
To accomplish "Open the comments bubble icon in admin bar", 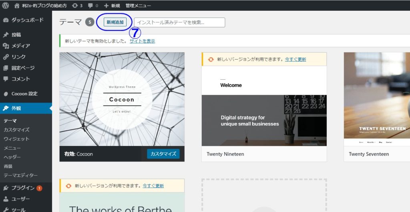I will point(90,6).
